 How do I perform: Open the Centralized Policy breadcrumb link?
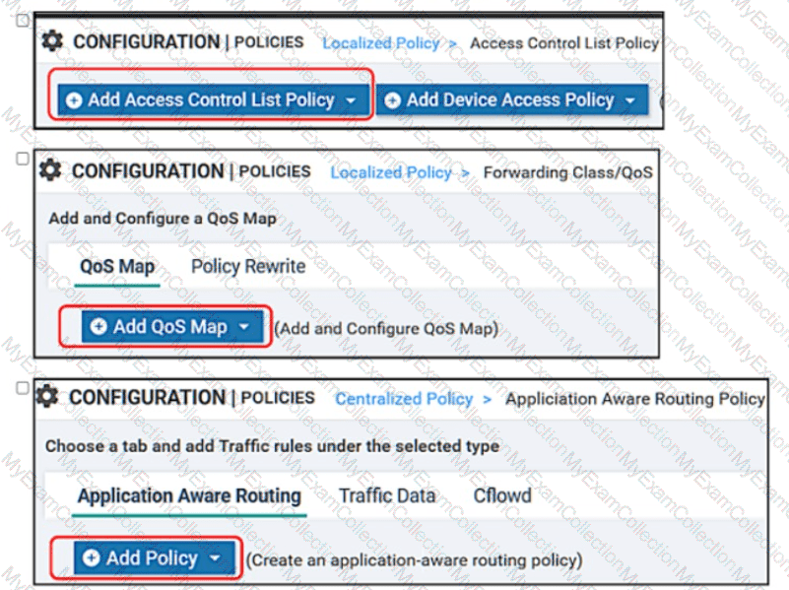click(x=405, y=399)
